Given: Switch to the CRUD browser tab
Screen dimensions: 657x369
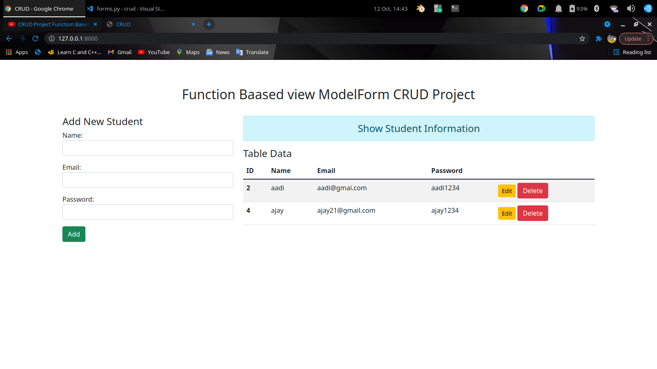Looking at the screenshot, I should coord(150,24).
